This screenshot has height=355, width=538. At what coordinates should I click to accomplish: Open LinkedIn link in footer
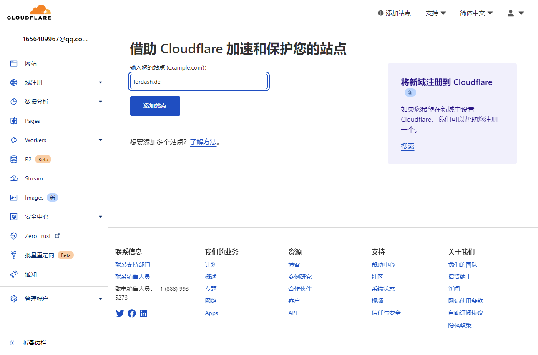tap(143, 313)
